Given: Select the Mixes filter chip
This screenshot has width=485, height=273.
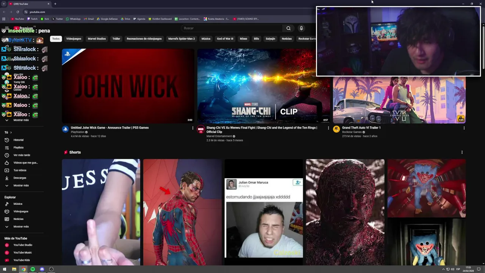Looking at the screenshot, I should [243, 39].
